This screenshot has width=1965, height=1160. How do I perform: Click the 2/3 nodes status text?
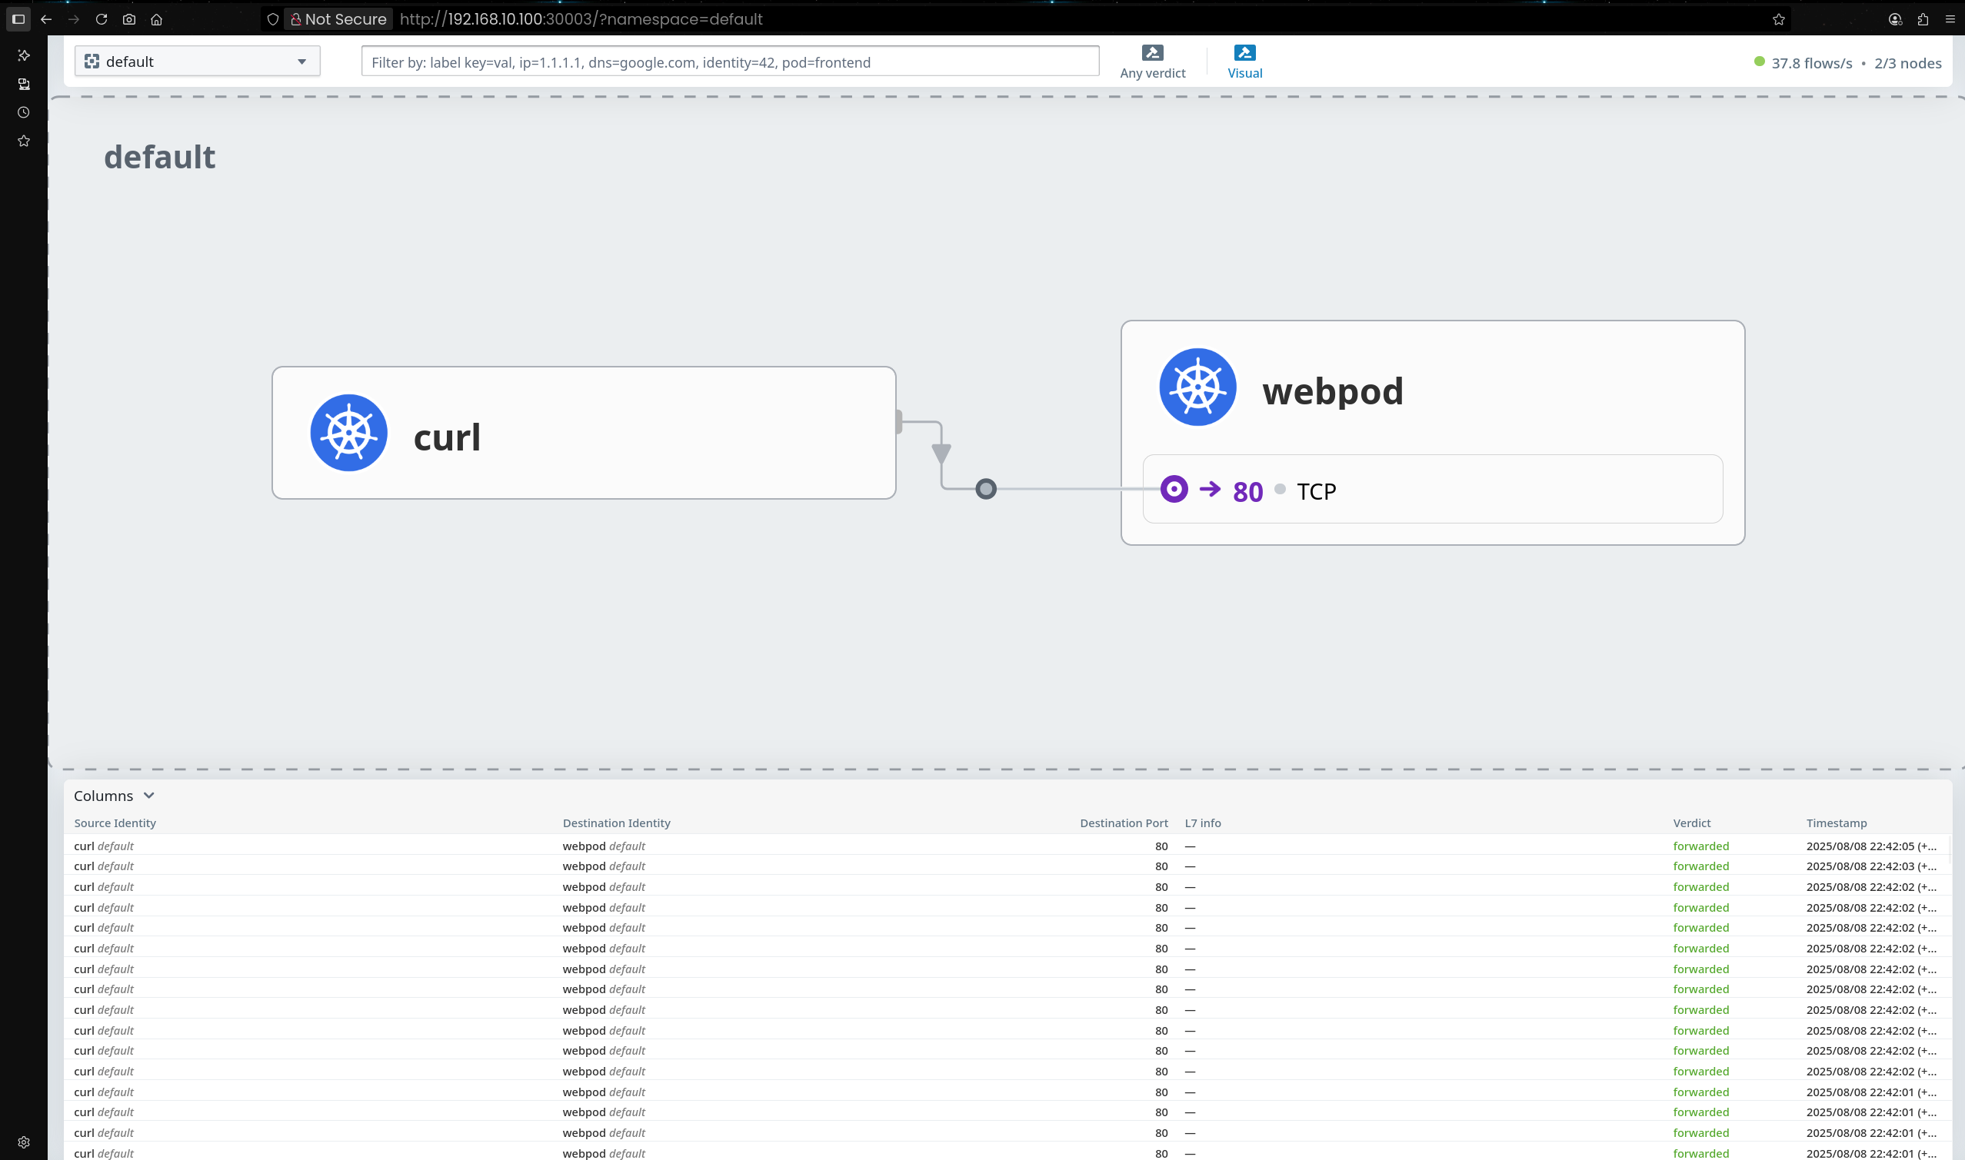tap(1908, 63)
